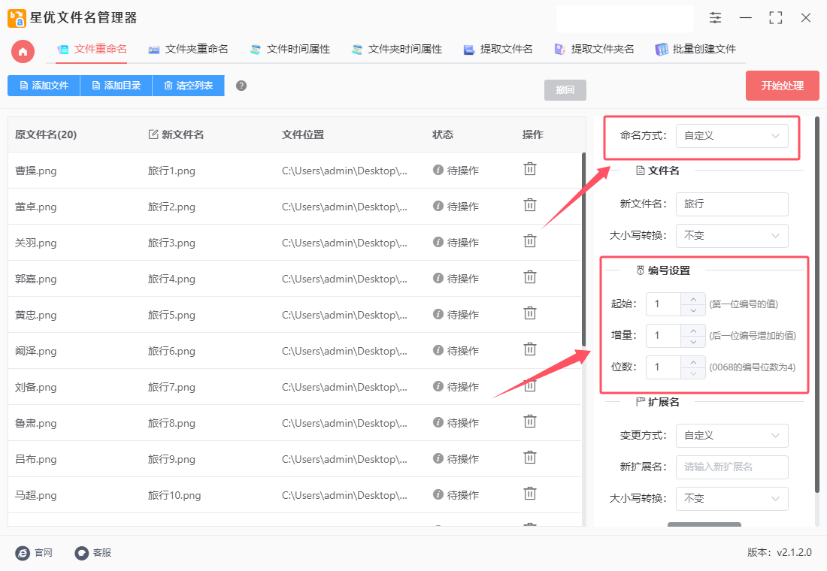Click the 星优文件名管理器 app logo

(x=17, y=18)
